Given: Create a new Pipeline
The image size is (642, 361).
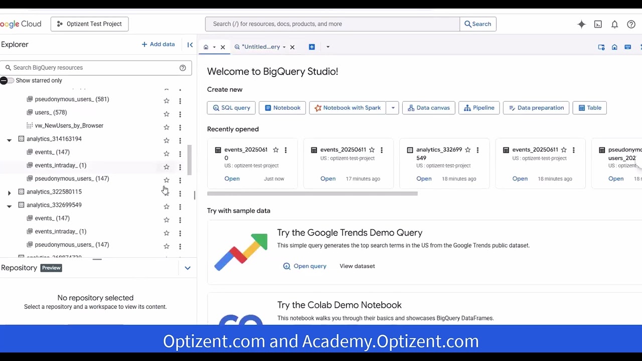Looking at the screenshot, I should pos(479,108).
